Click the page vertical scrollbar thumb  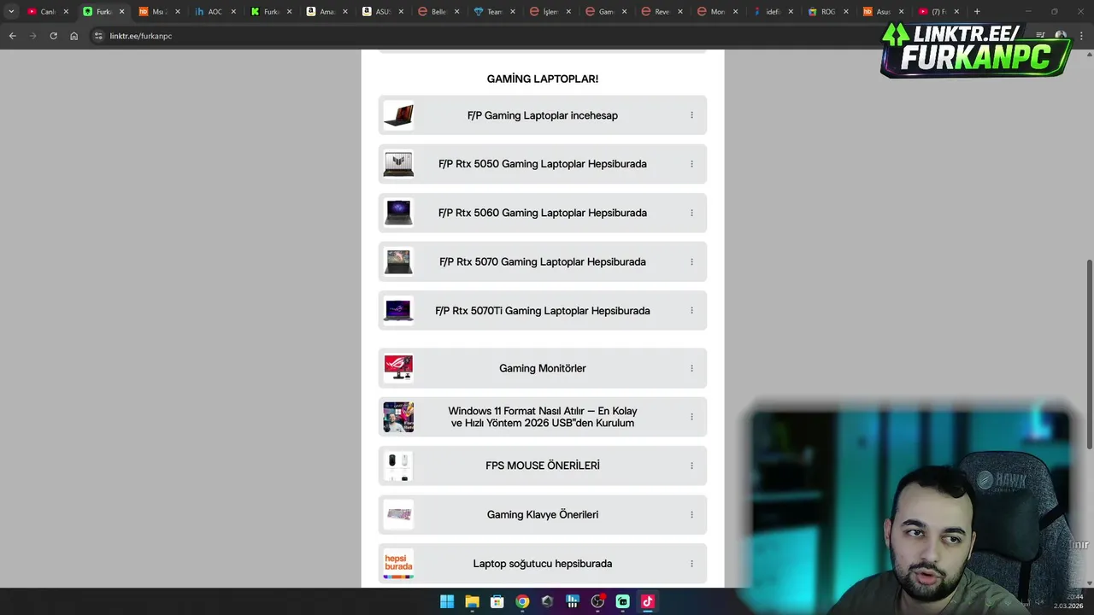tap(1089, 354)
